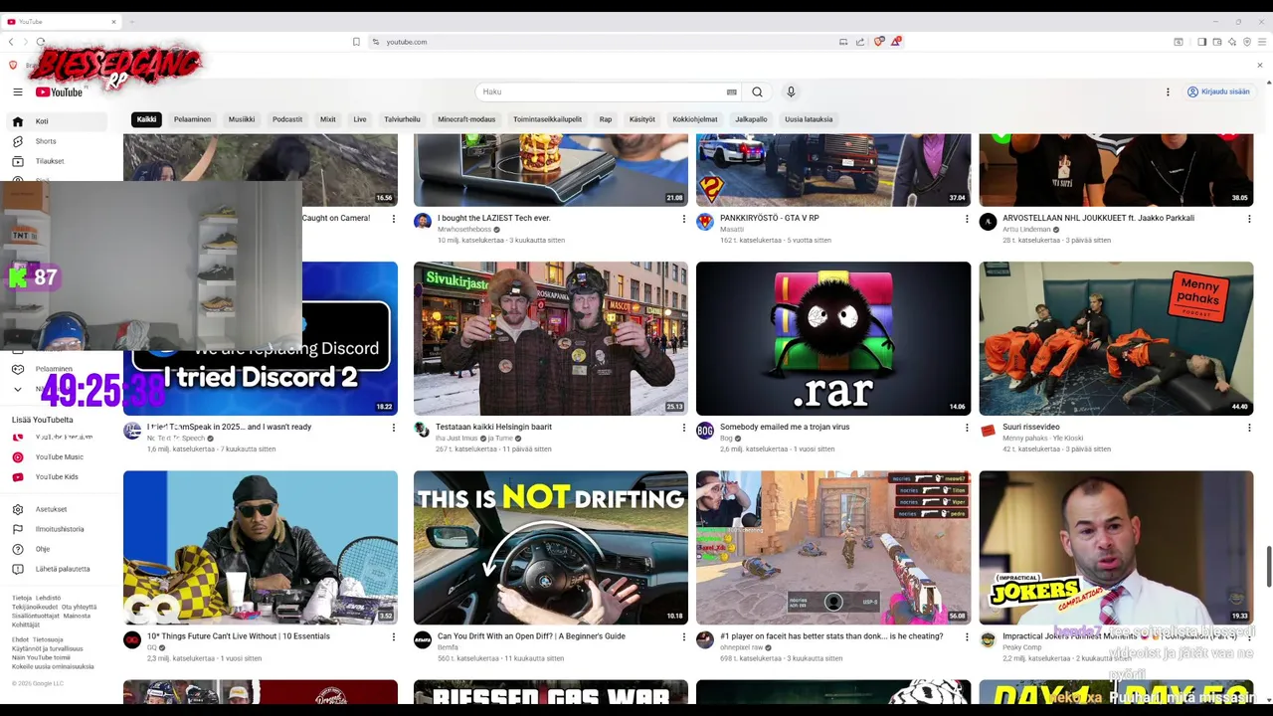Open Masatti channel avatar
Viewport: 1273px width, 716px height.
pos(705,222)
